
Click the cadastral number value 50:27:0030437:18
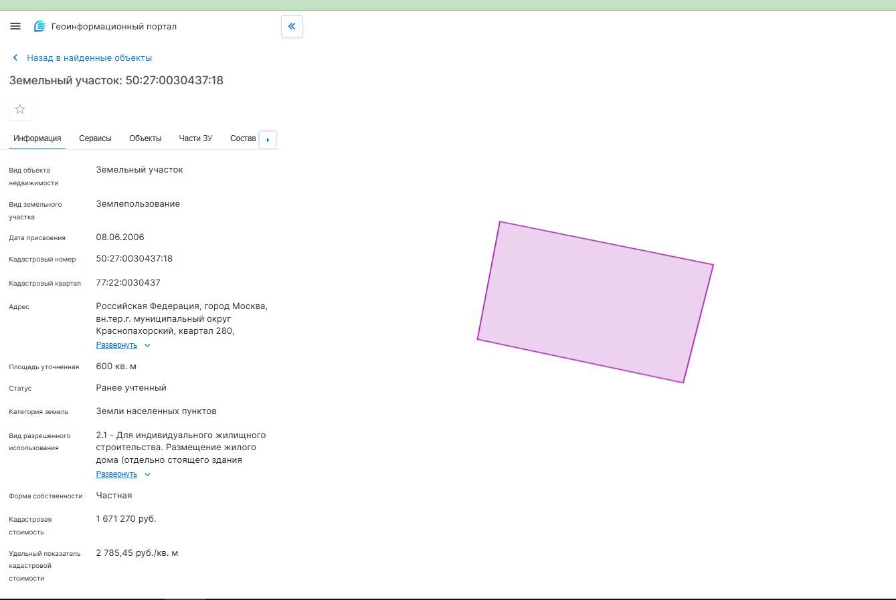[135, 259]
